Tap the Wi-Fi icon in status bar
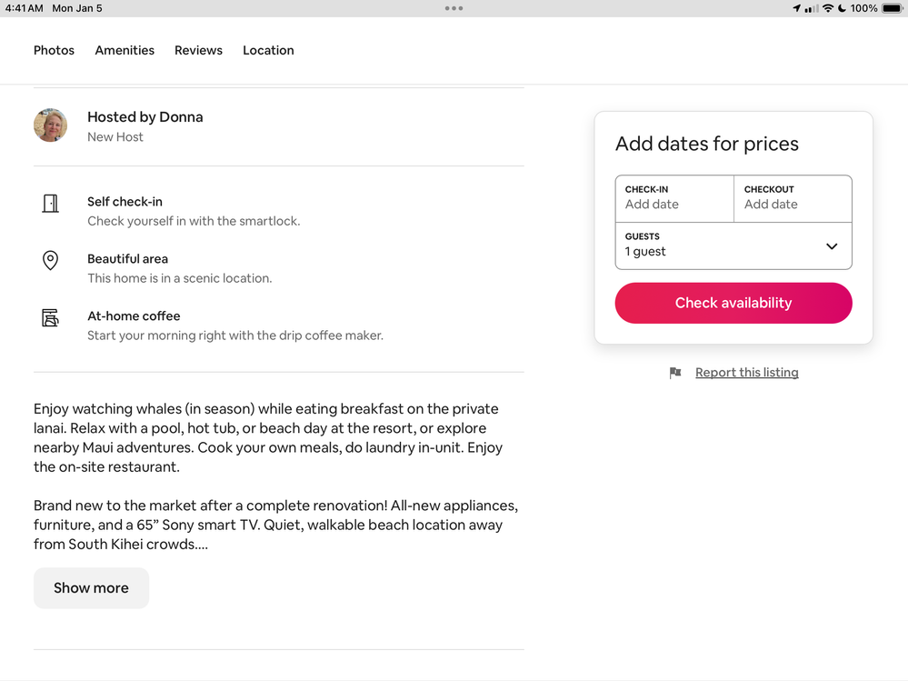The width and height of the screenshot is (908, 681). 827,8
